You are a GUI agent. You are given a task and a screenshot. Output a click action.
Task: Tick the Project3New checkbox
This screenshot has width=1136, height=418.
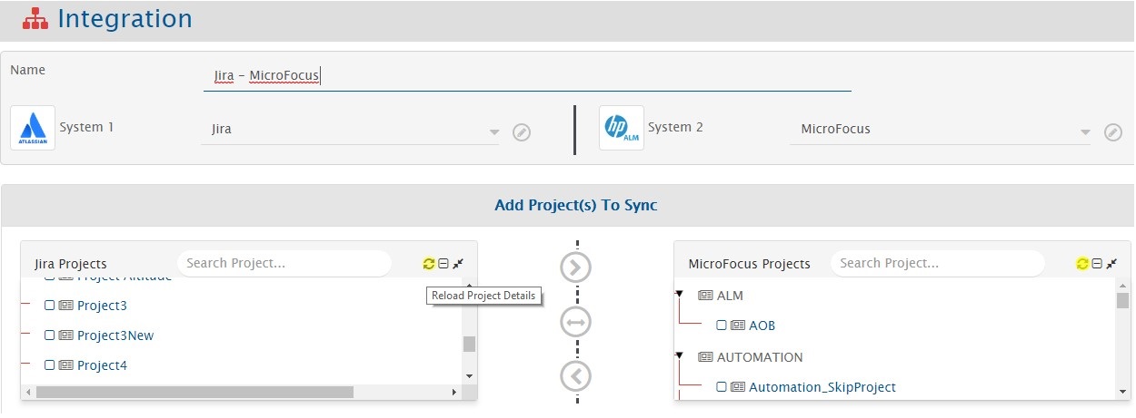50,335
